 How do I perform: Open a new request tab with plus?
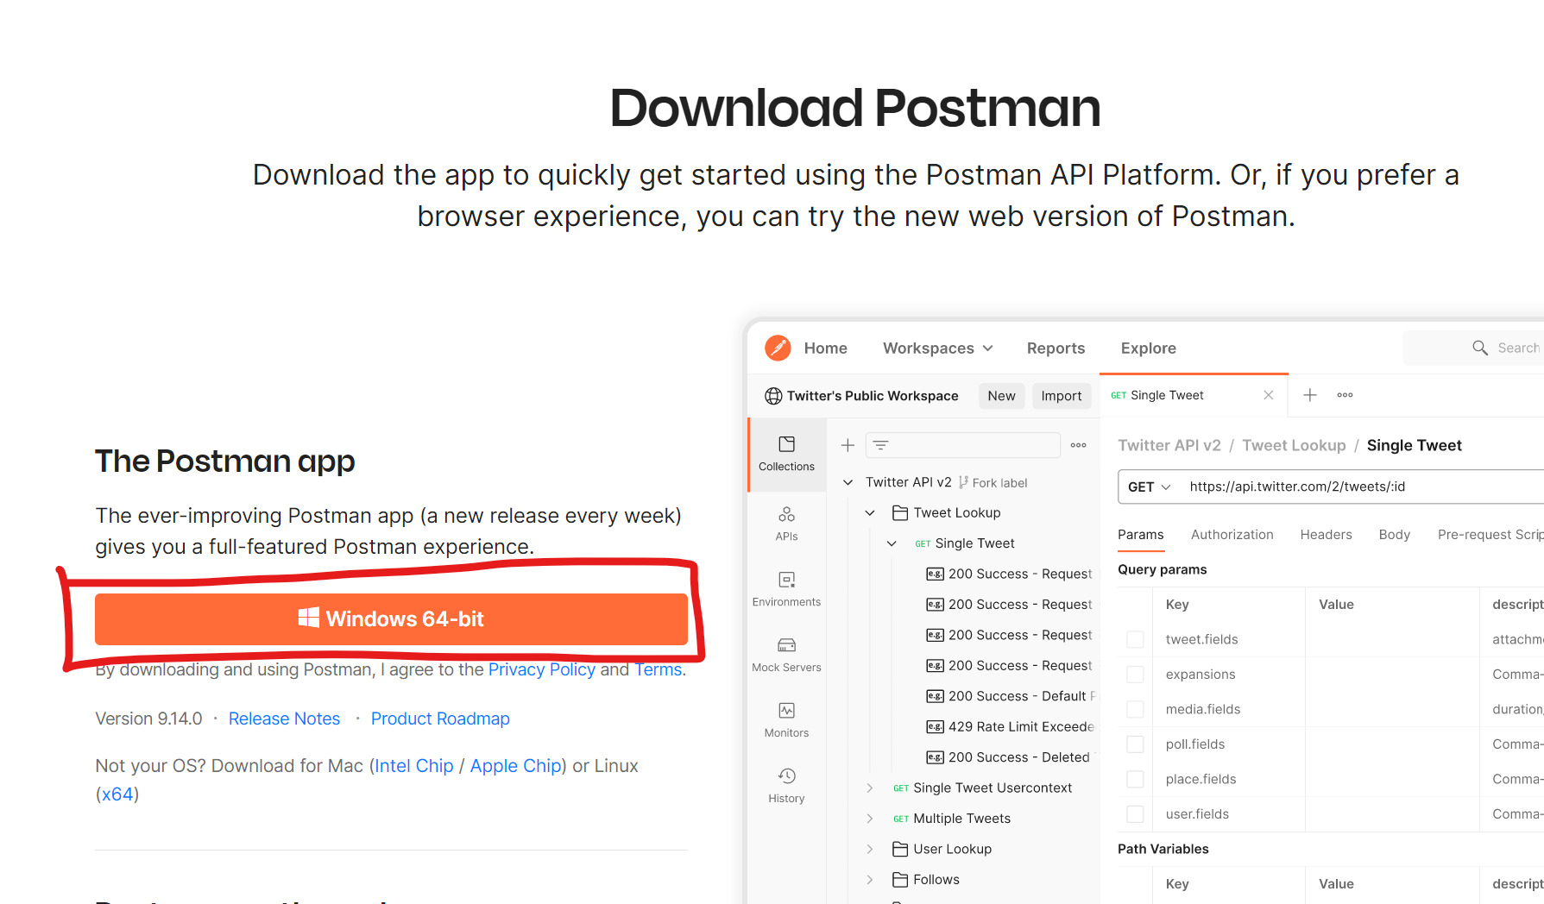[1309, 395]
